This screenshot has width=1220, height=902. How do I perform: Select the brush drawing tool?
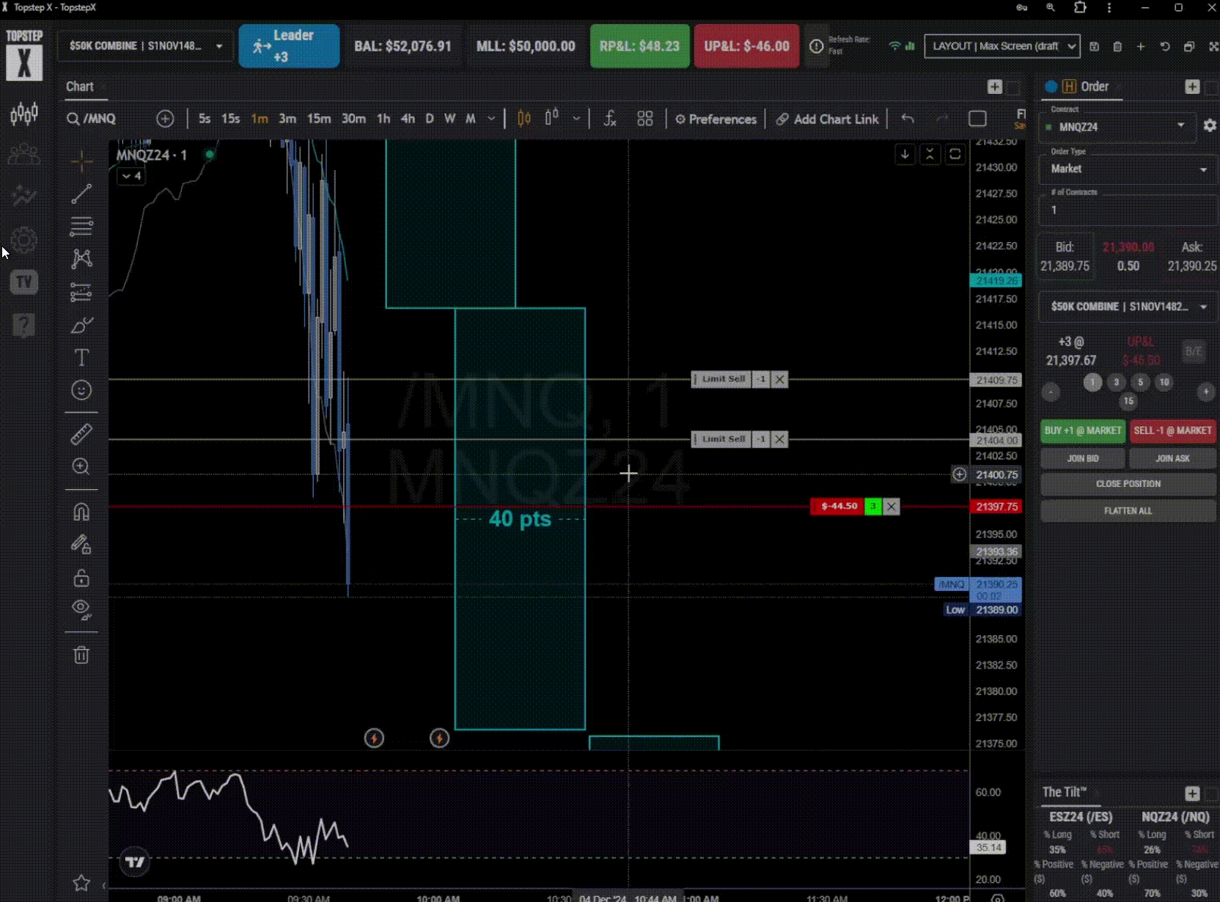[81, 325]
